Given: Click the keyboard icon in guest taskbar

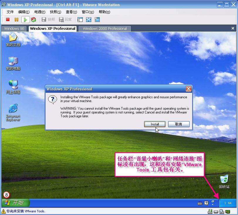Looking at the screenshot, I should point(200,203).
